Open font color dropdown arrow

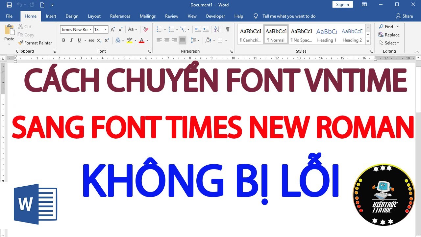[x=147, y=40]
